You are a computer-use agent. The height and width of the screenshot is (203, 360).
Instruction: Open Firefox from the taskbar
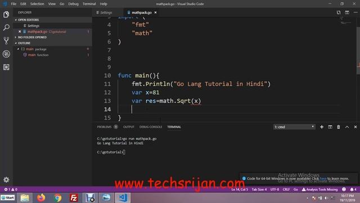pos(41,198)
